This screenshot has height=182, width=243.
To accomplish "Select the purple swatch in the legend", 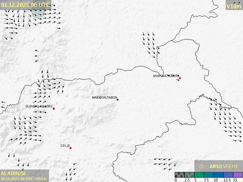I will [x=238, y=175].
